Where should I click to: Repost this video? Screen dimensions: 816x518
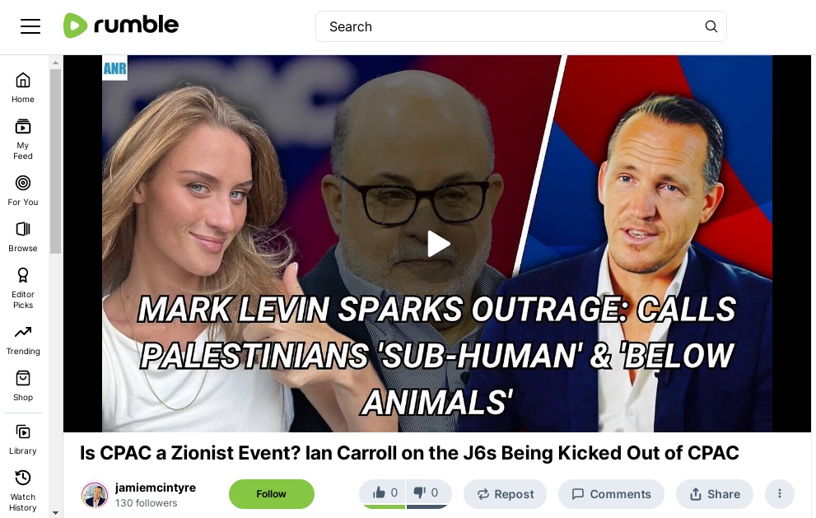click(506, 494)
